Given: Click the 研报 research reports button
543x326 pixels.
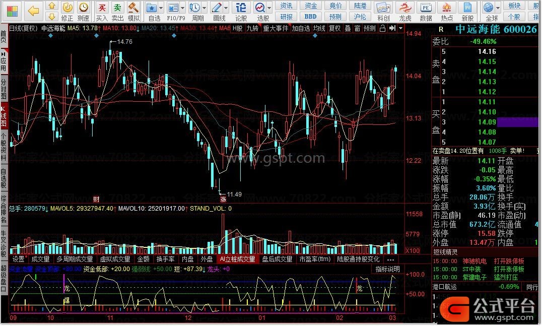Looking at the screenshot, I should click(287, 16).
